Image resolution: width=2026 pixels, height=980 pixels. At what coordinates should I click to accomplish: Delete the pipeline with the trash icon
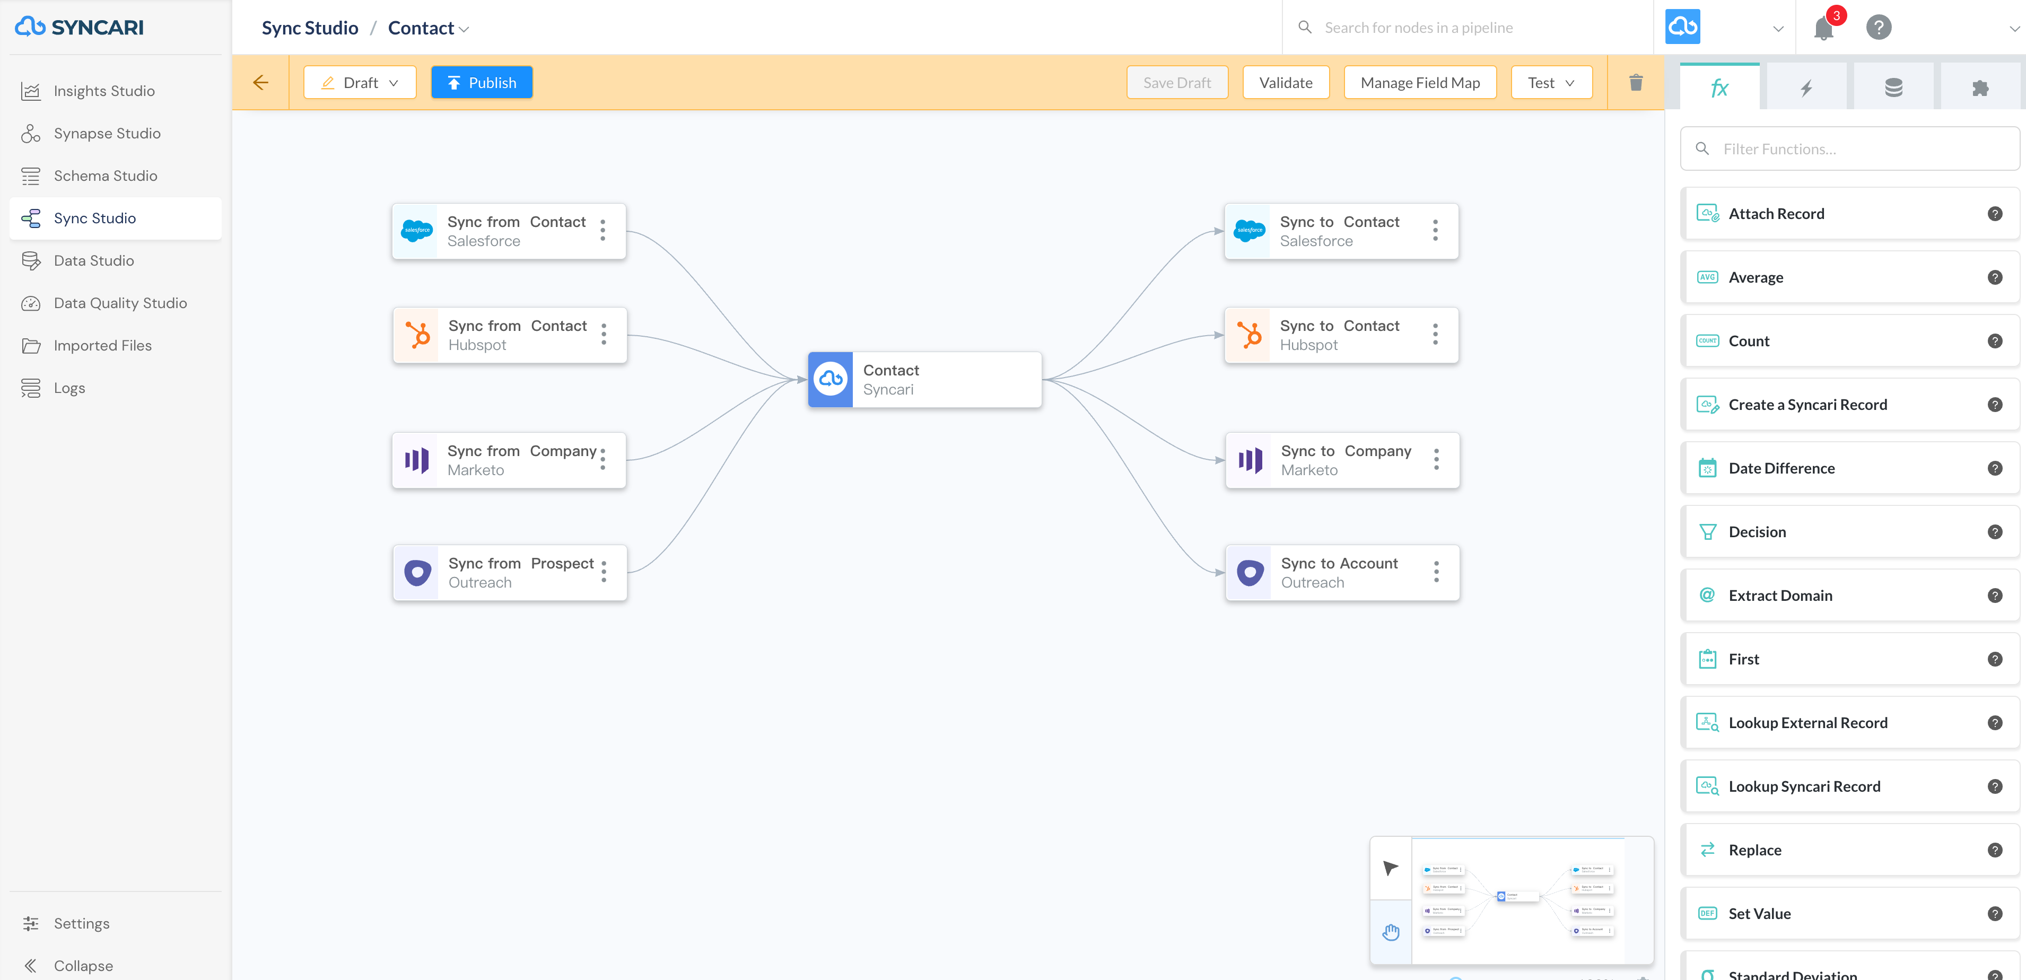pyautogui.click(x=1637, y=83)
